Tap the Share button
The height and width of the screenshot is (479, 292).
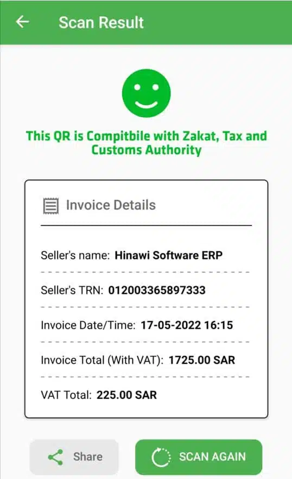pyautogui.click(x=74, y=457)
